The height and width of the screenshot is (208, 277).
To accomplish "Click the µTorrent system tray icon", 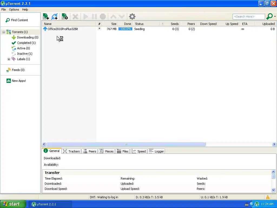I will pyautogui.click(x=257, y=204).
